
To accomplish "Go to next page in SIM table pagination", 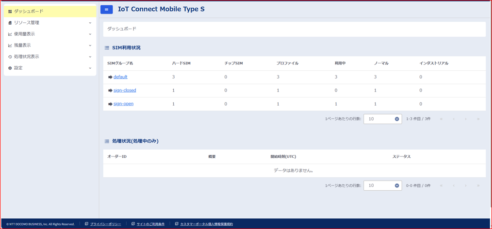I will pyautogui.click(x=466, y=119).
